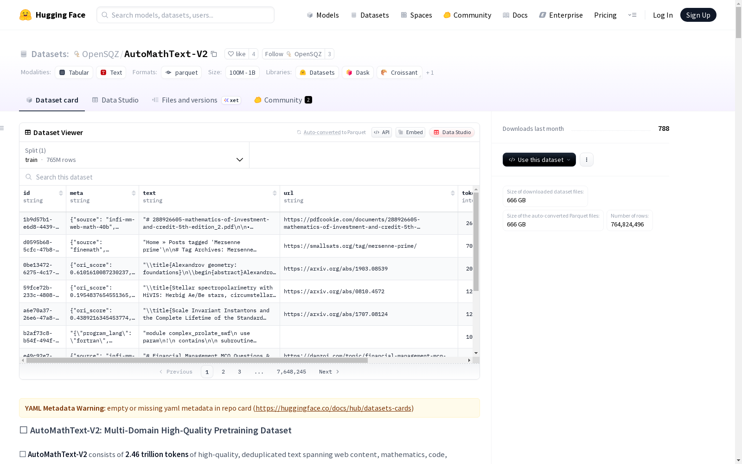The height and width of the screenshot is (464, 742).
Task: Open the Auto-converted to Parquet link
Action: [322, 132]
